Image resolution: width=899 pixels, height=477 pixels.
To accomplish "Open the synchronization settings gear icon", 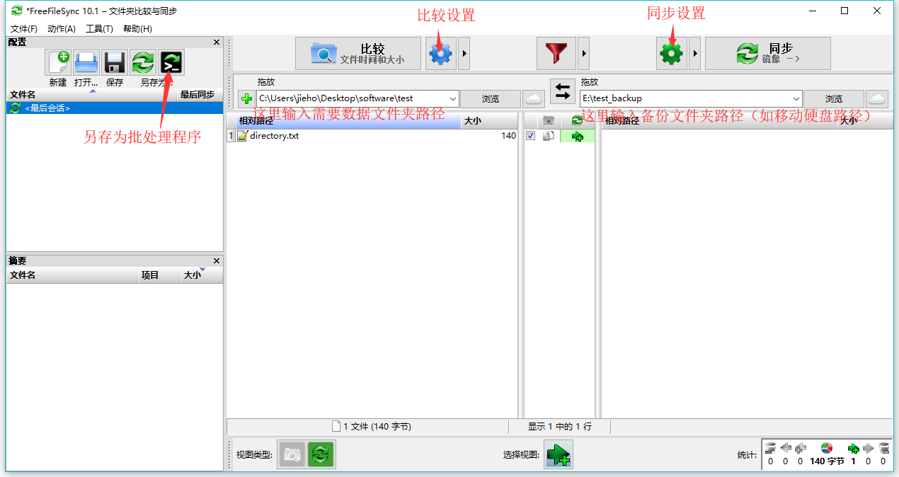I will [x=670, y=52].
